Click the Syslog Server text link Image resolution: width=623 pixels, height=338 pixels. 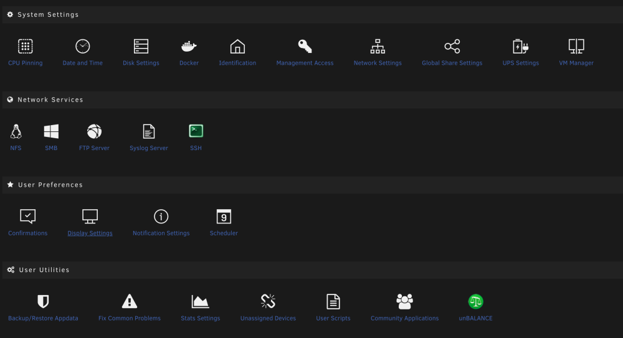[149, 148]
